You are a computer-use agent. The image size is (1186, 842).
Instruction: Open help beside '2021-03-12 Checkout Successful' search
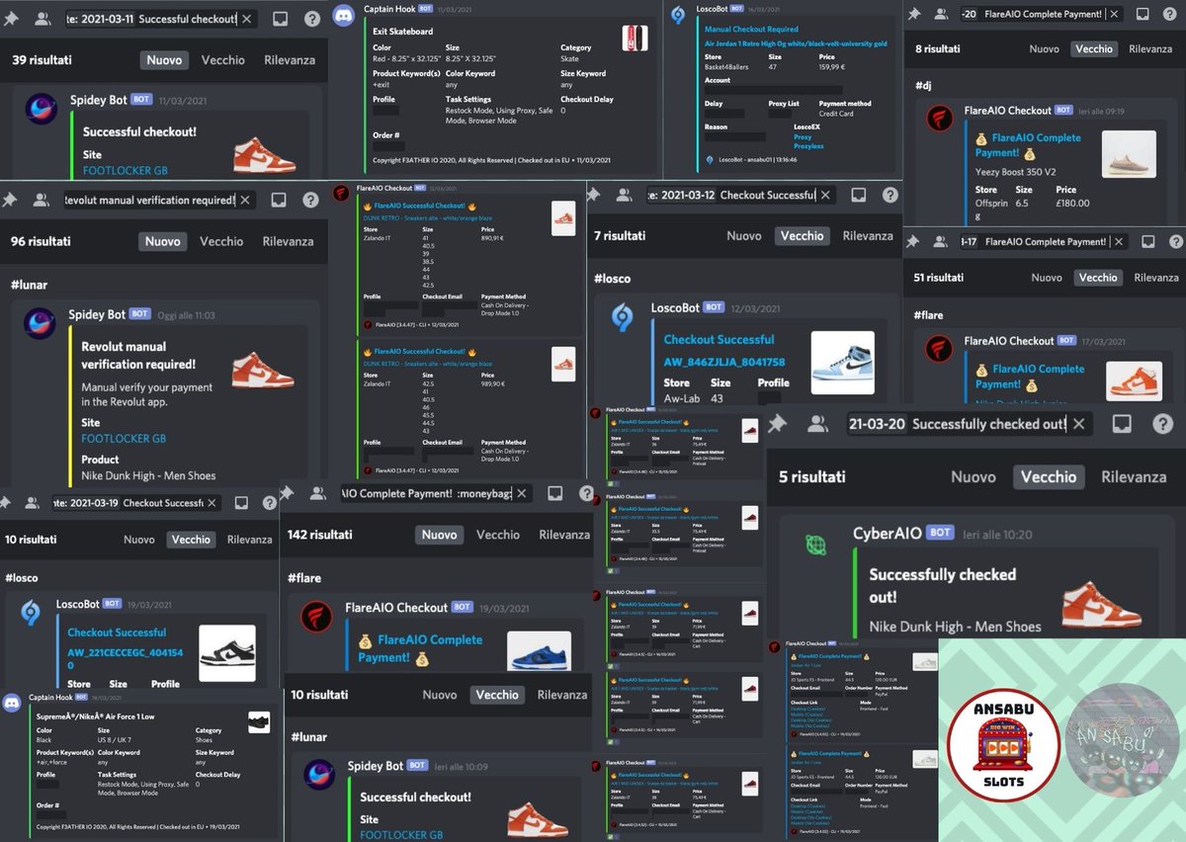click(x=890, y=195)
